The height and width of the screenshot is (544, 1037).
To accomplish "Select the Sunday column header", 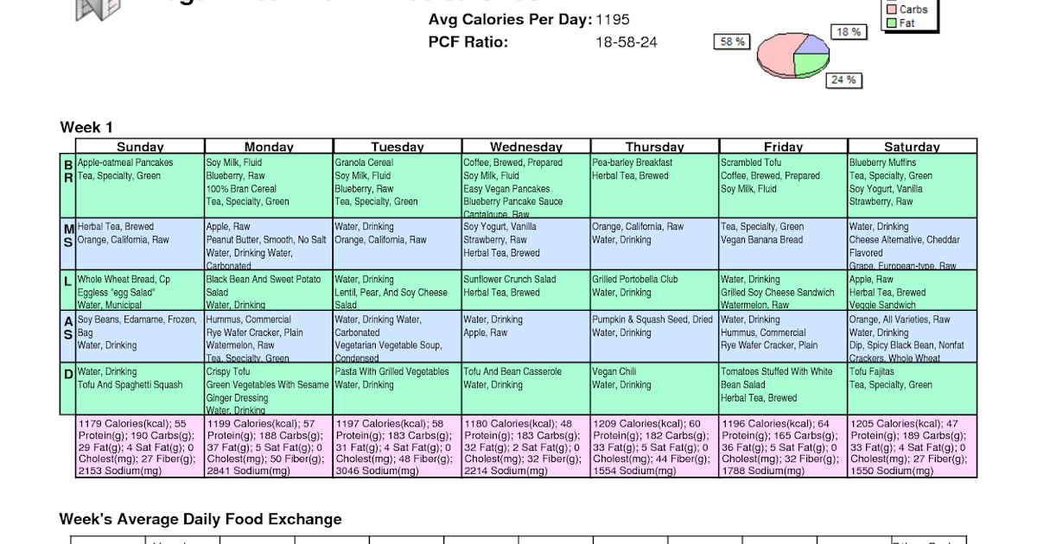I will pos(140,147).
